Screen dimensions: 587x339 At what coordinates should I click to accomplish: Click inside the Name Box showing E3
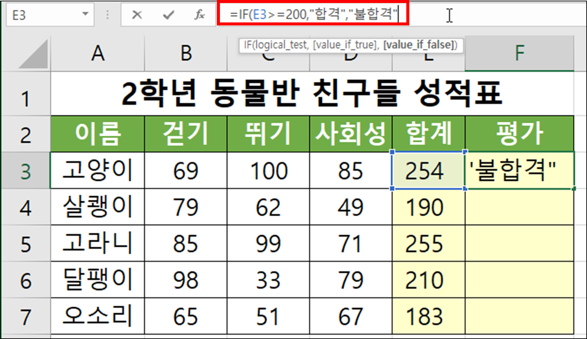[40, 15]
